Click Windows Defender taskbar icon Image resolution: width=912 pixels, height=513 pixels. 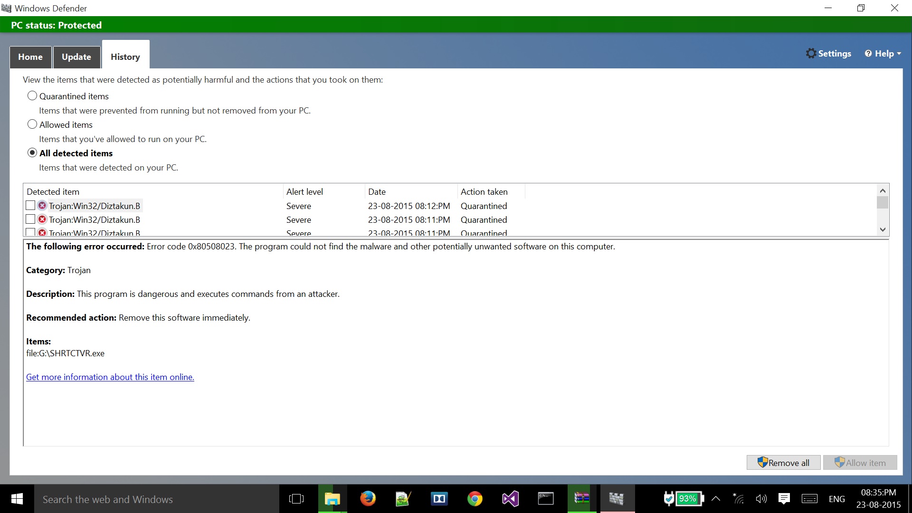point(617,499)
